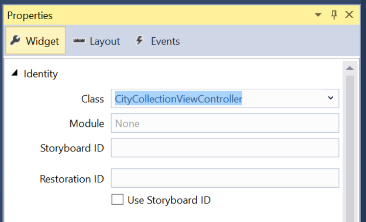Click the Identity section heading
Viewport: 366px width, 222px height.
(41, 74)
